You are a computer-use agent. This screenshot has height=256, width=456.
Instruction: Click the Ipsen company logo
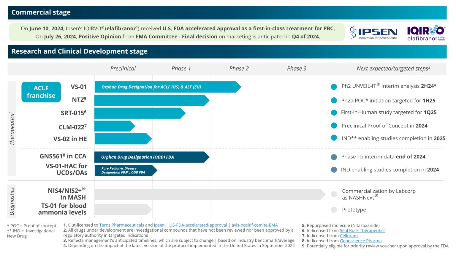373,32
